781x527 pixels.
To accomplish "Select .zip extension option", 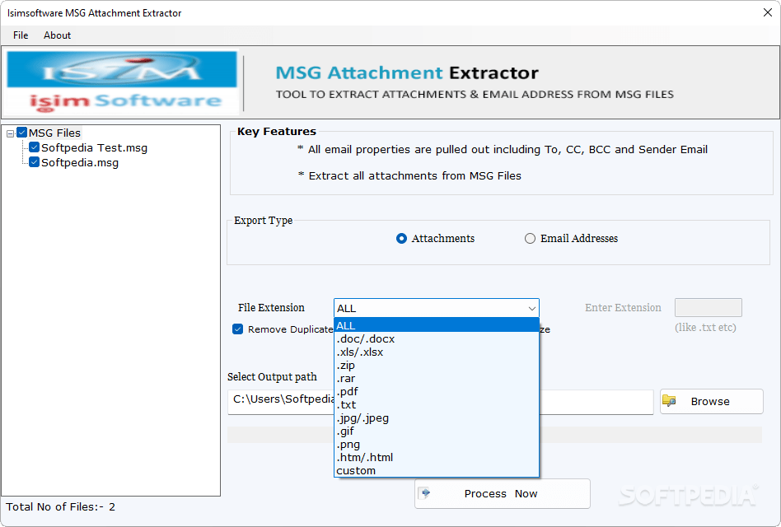I will pos(437,366).
